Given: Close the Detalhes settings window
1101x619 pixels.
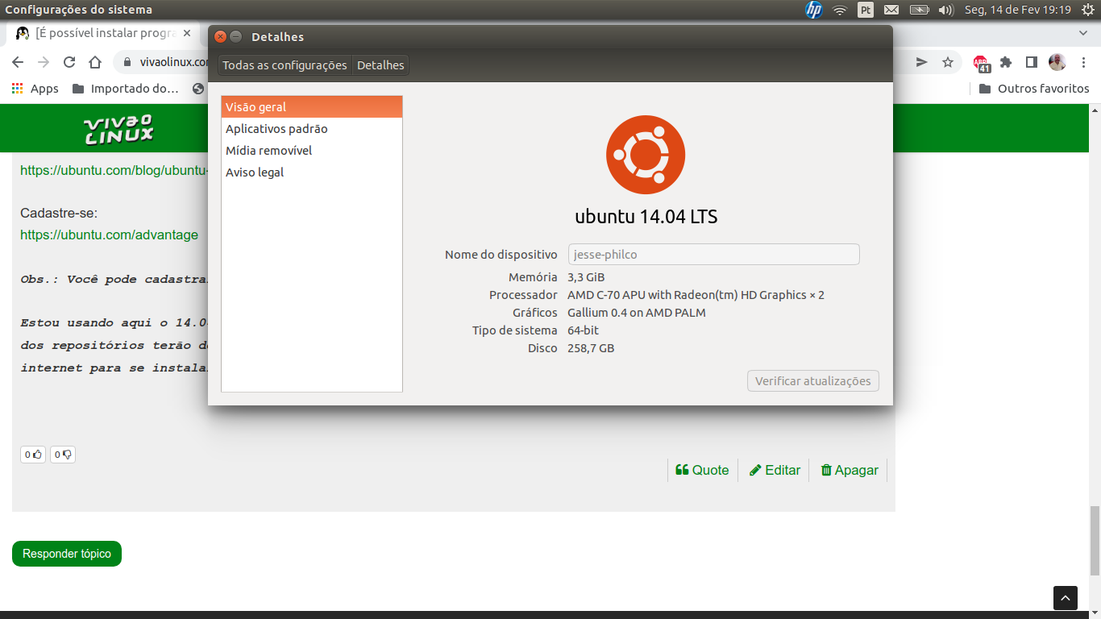Looking at the screenshot, I should [x=221, y=37].
